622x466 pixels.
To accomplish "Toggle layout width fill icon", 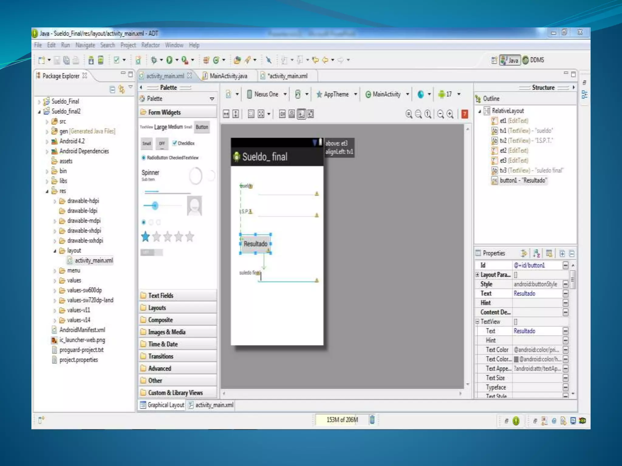I will click(x=226, y=114).
